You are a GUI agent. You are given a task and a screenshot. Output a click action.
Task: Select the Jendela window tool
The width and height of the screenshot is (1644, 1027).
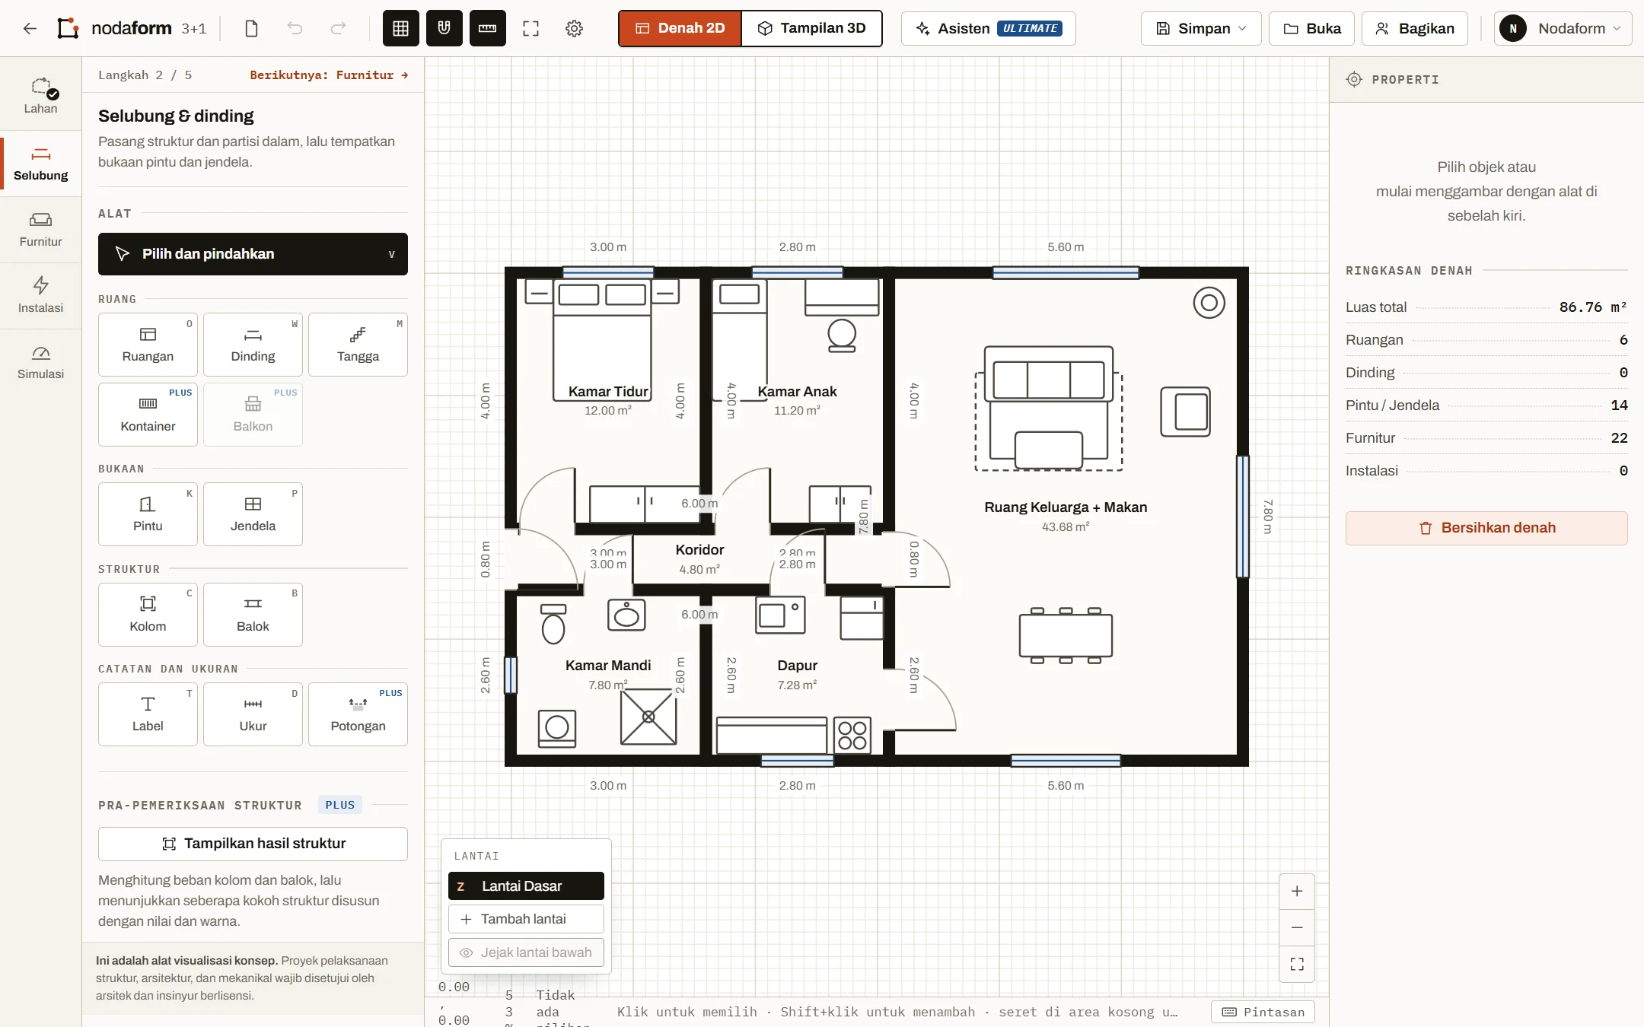(x=253, y=514)
